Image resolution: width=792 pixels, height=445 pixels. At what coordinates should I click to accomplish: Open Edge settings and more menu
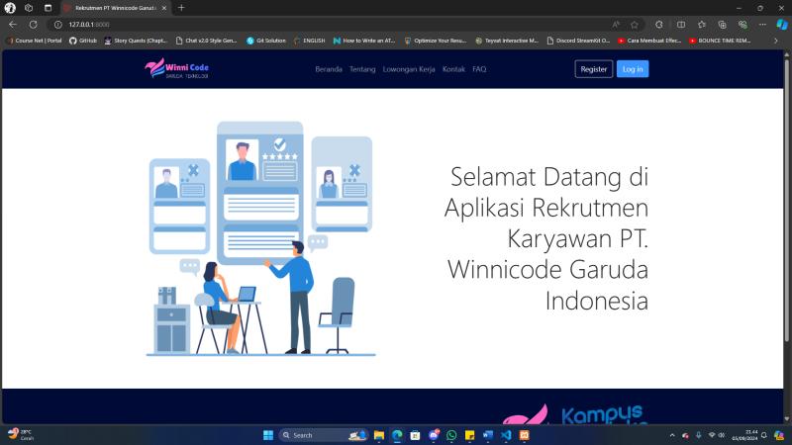tap(762, 24)
